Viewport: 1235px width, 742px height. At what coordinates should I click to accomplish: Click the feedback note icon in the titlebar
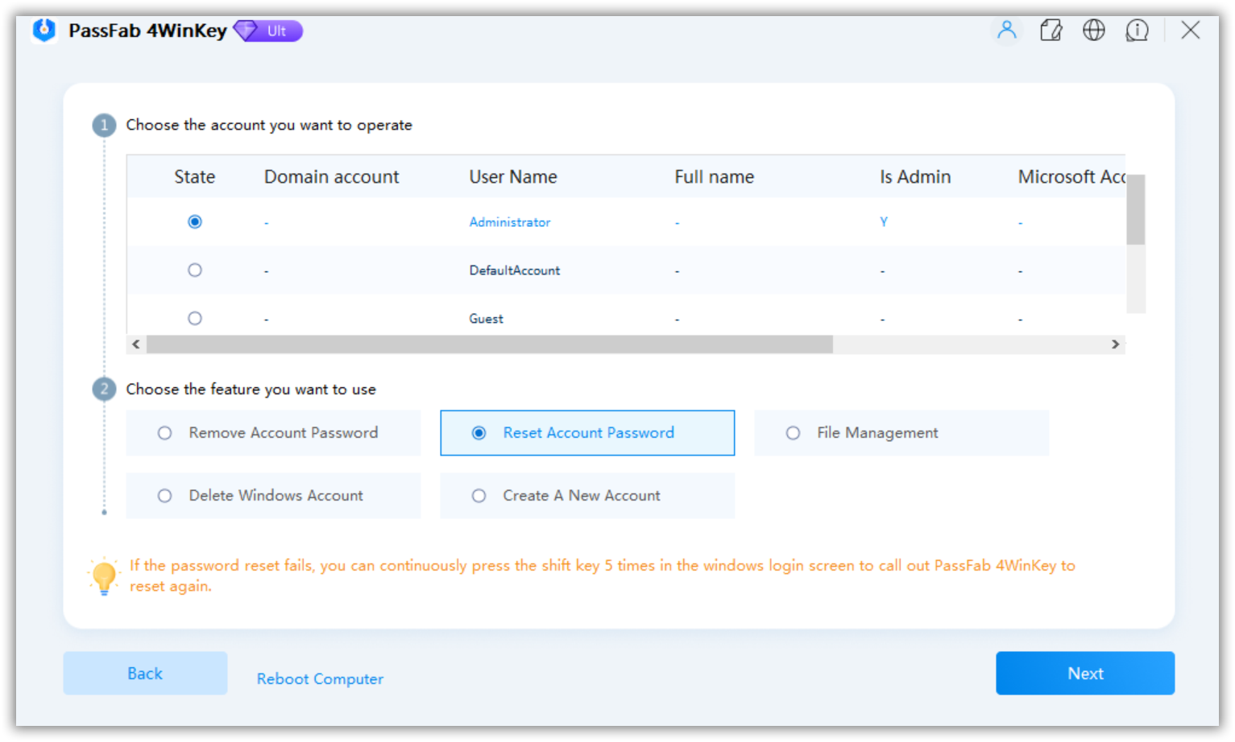(1051, 30)
